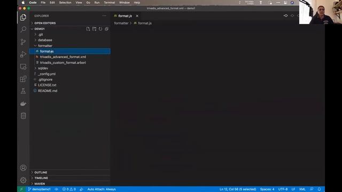The width and height of the screenshot is (342, 192).
Task: Open the Extensions view
Action: [23, 79]
